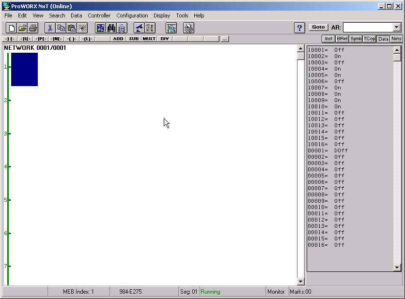Expand the AR address dropdown arrow

(x=397, y=28)
